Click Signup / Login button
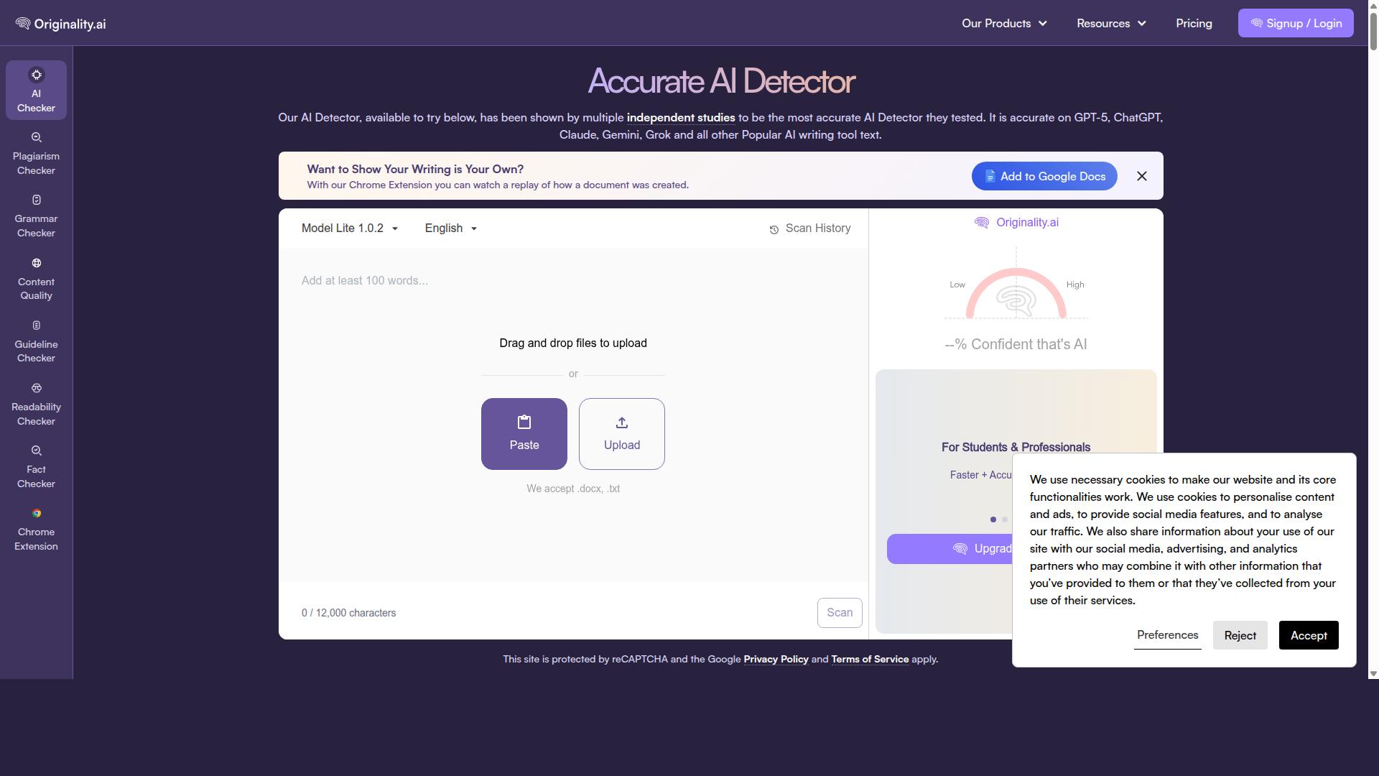 pos(1296,23)
